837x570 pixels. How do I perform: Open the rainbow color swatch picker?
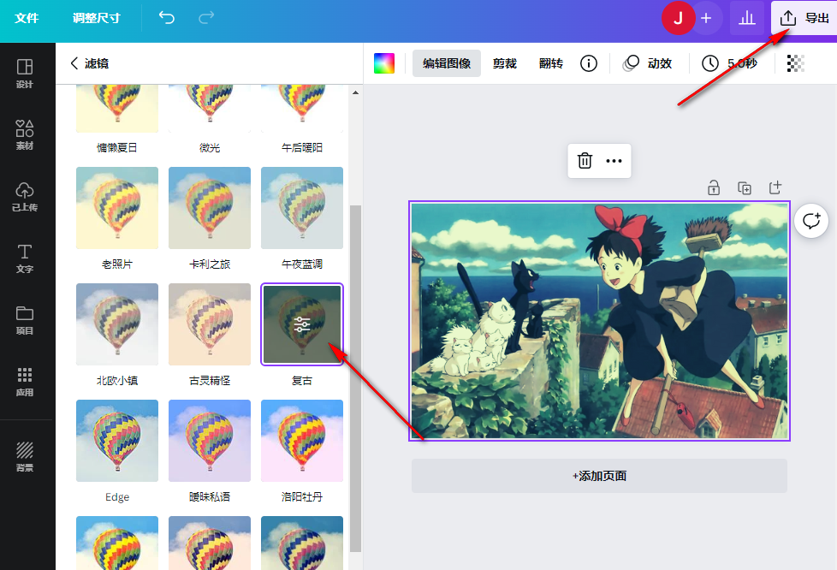(383, 62)
